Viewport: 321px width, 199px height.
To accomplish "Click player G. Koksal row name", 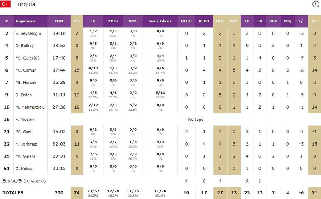I will [x=25, y=169].
